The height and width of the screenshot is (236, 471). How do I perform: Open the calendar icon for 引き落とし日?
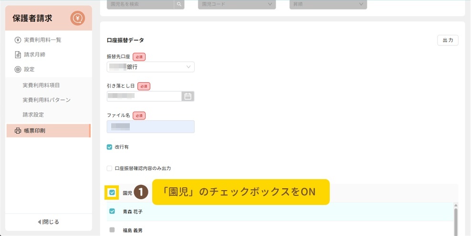[188, 96]
